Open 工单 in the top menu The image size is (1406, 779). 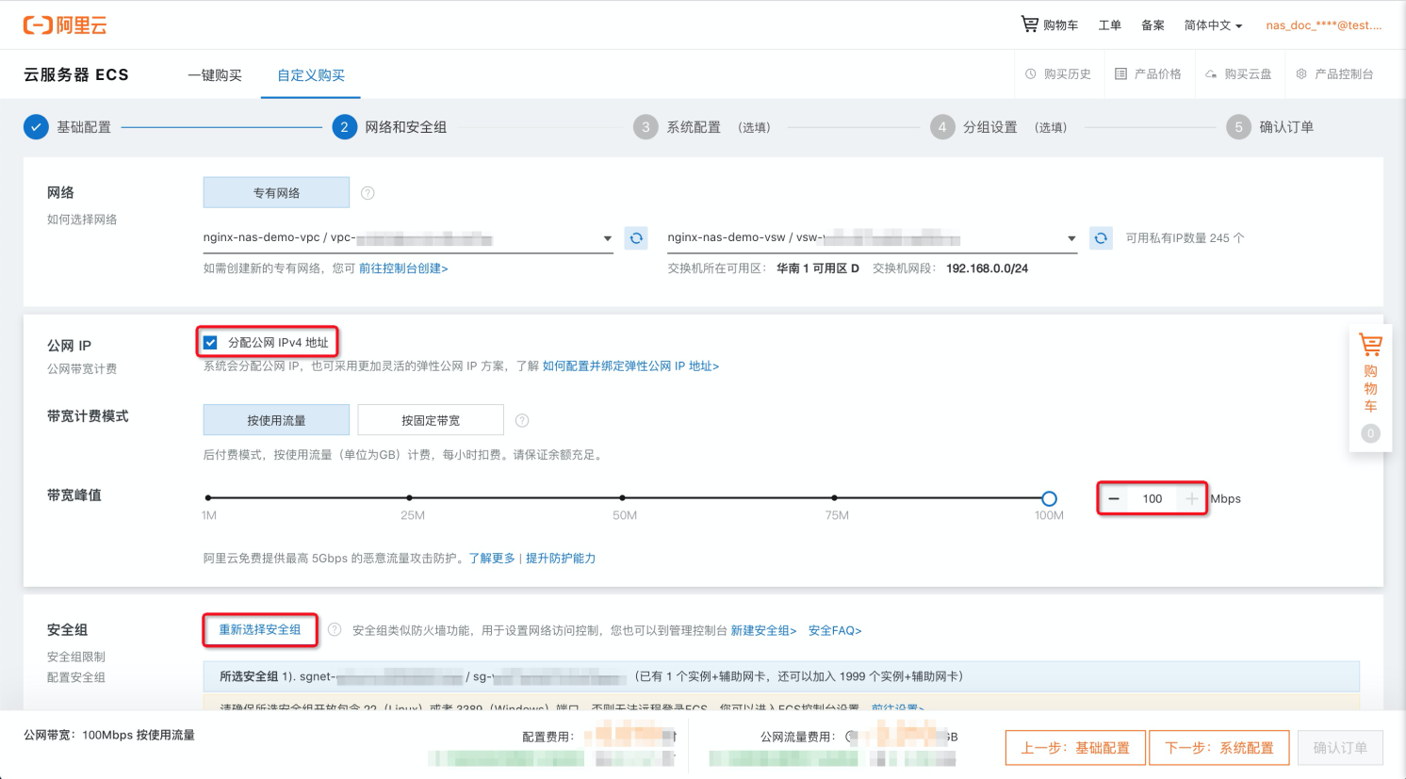pos(1110,25)
